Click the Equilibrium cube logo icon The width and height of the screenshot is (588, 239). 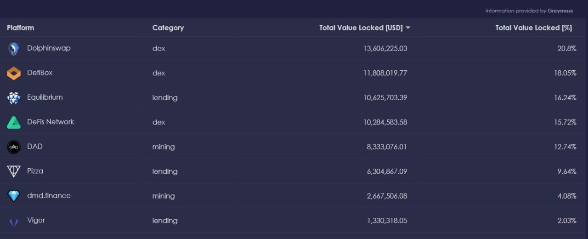(14, 98)
